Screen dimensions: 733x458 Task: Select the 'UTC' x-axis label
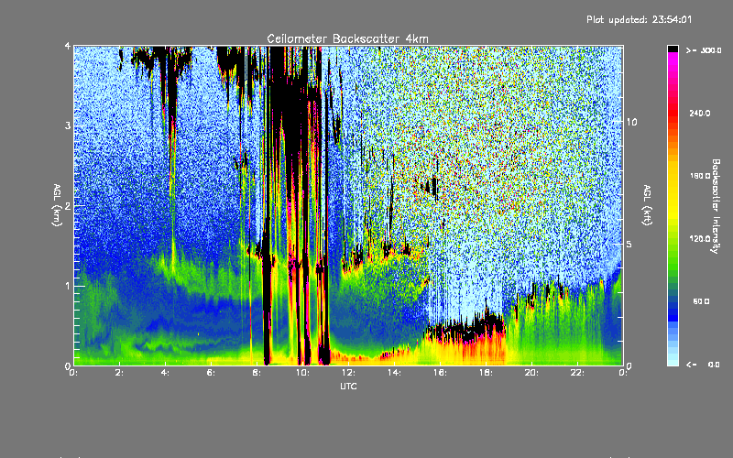click(348, 386)
